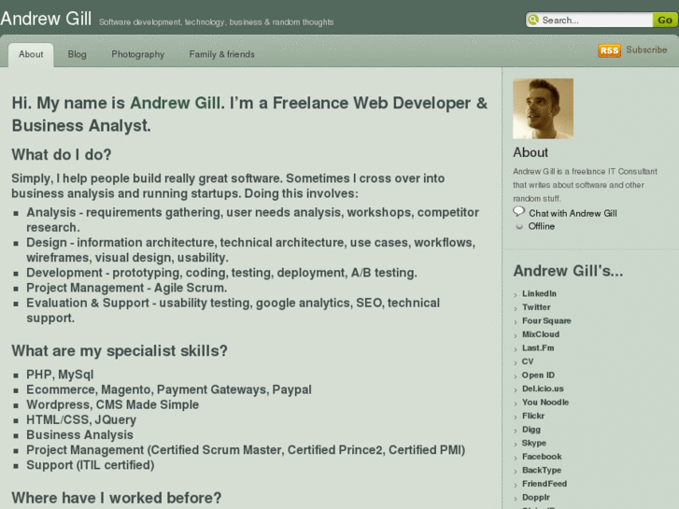Open the MixCloud link
Image resolution: width=679 pixels, height=509 pixels.
(x=541, y=334)
